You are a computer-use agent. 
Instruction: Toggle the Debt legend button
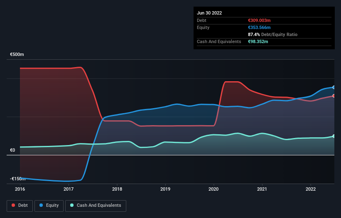point(20,206)
